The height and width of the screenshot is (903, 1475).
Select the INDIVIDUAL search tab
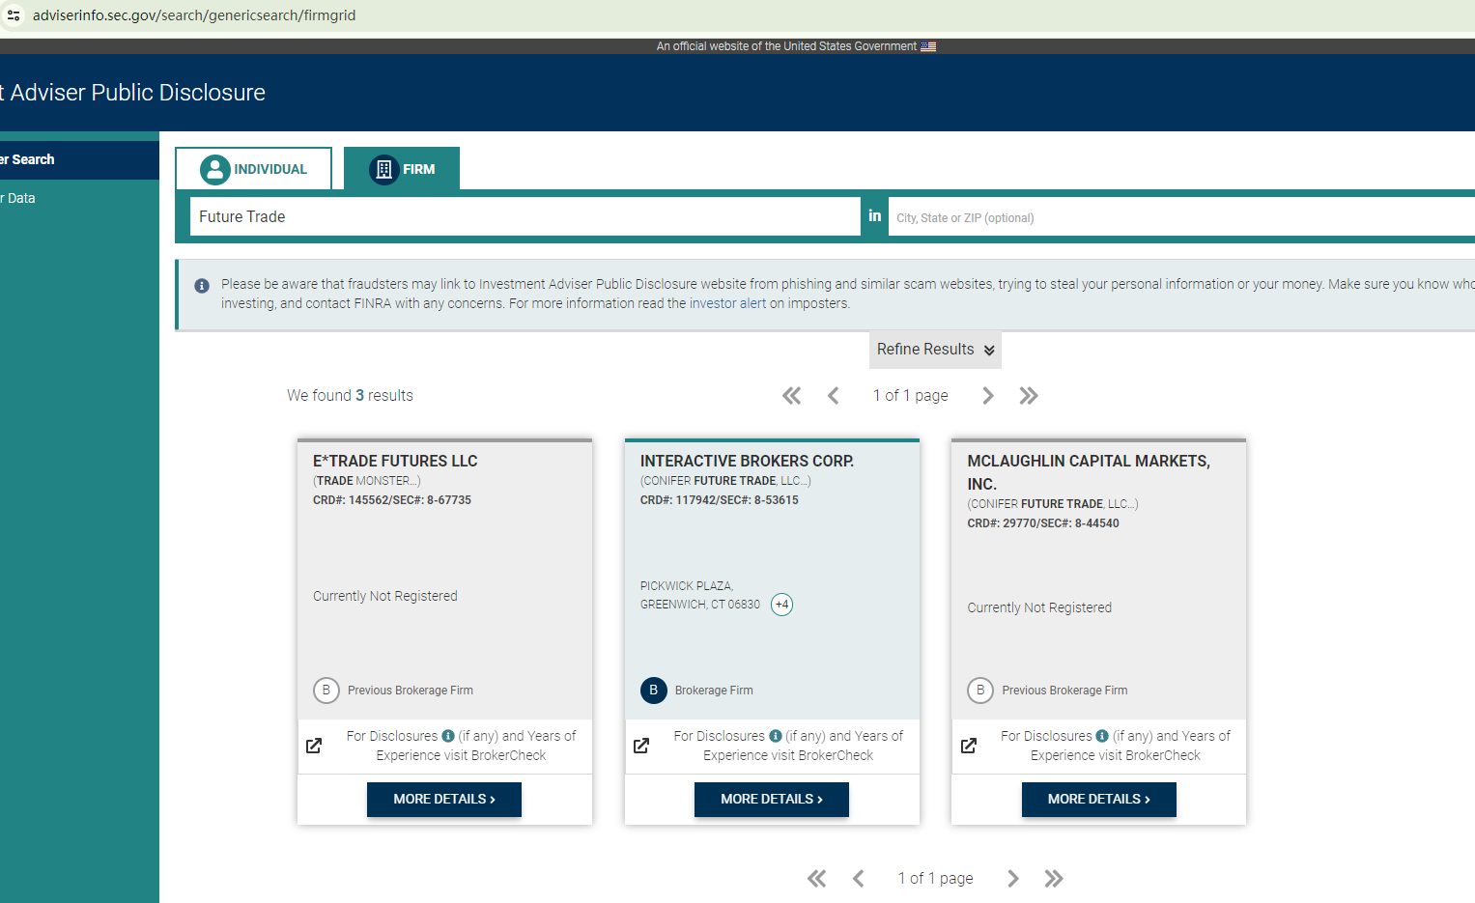pyautogui.click(x=254, y=169)
